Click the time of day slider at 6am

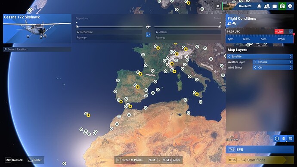coord(263,39)
